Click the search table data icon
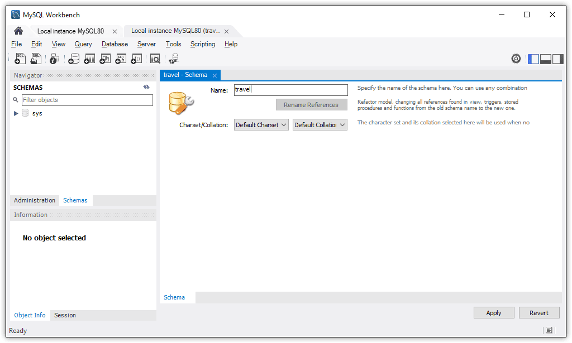This screenshot has width=572, height=343. point(155,58)
